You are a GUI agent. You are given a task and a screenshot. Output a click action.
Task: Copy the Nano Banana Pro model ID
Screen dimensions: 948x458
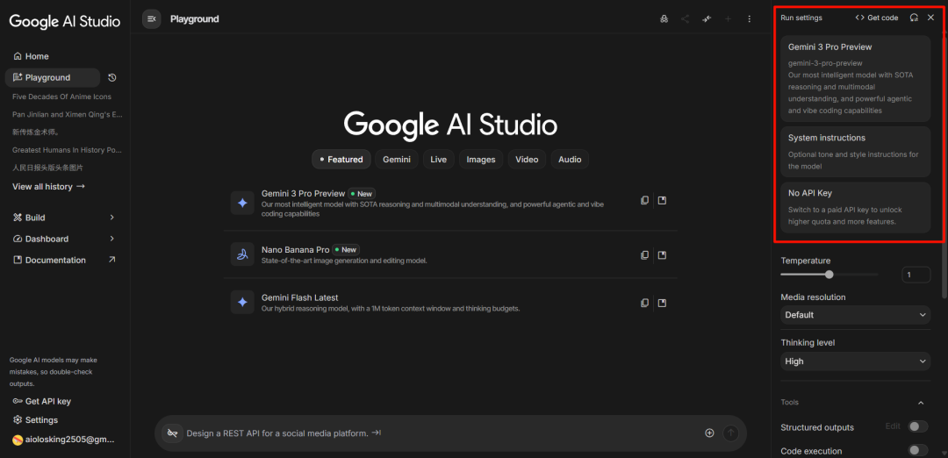pyautogui.click(x=644, y=254)
